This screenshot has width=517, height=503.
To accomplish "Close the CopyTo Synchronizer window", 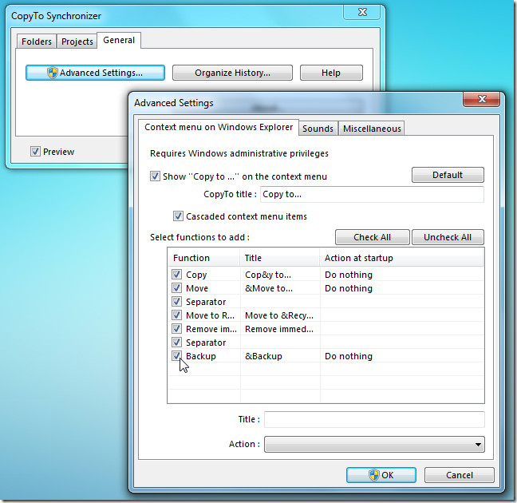I will 362,12.
